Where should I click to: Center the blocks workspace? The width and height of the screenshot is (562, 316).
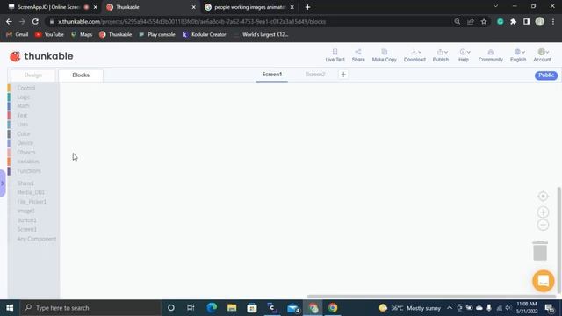(543, 197)
